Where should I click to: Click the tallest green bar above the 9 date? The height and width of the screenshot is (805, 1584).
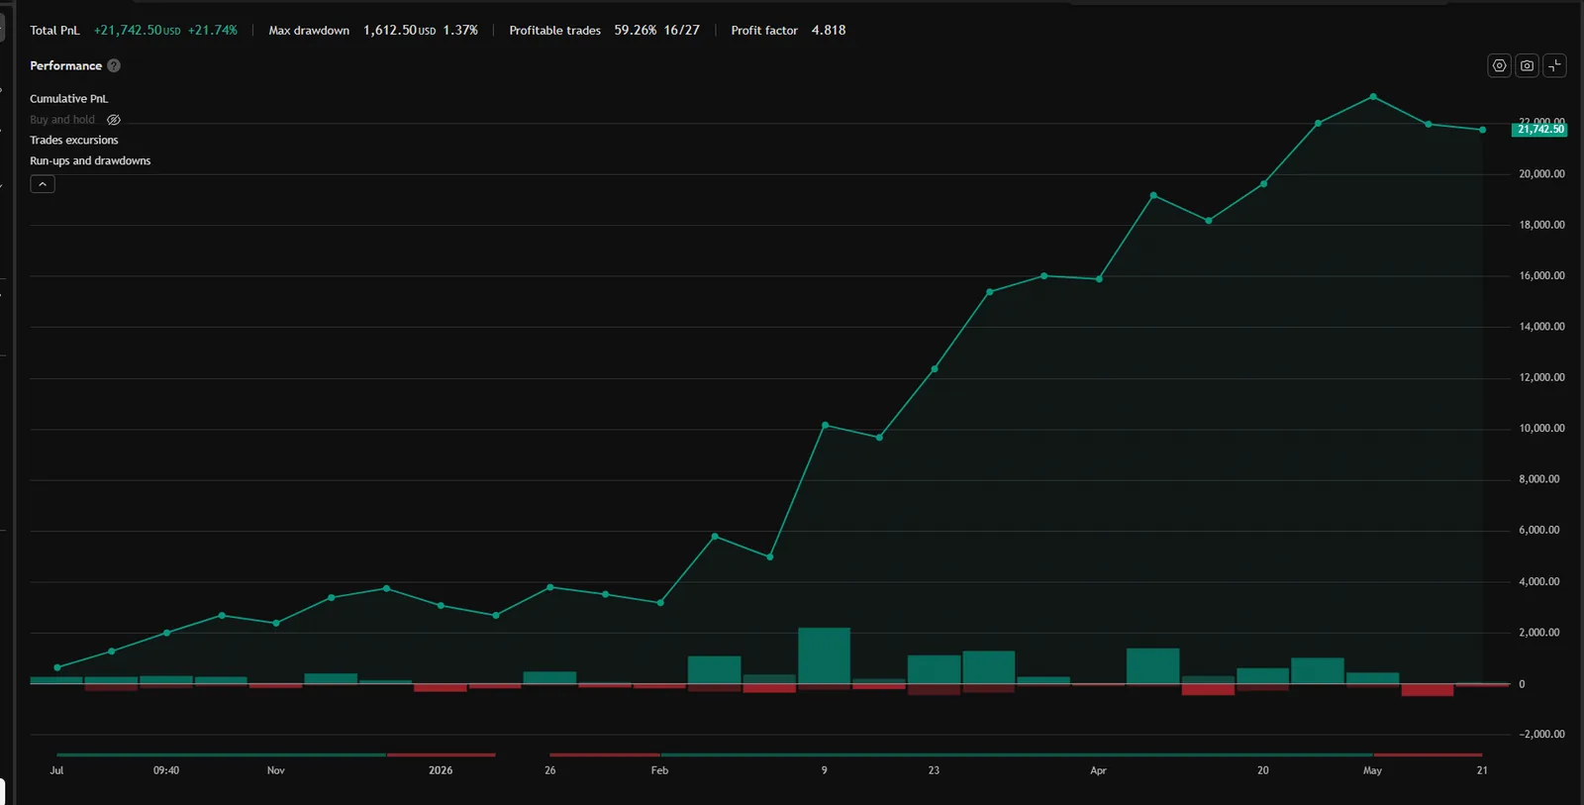tap(825, 655)
